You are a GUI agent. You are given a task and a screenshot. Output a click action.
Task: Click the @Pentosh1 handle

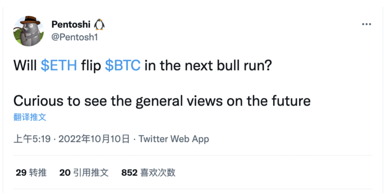[75, 37]
